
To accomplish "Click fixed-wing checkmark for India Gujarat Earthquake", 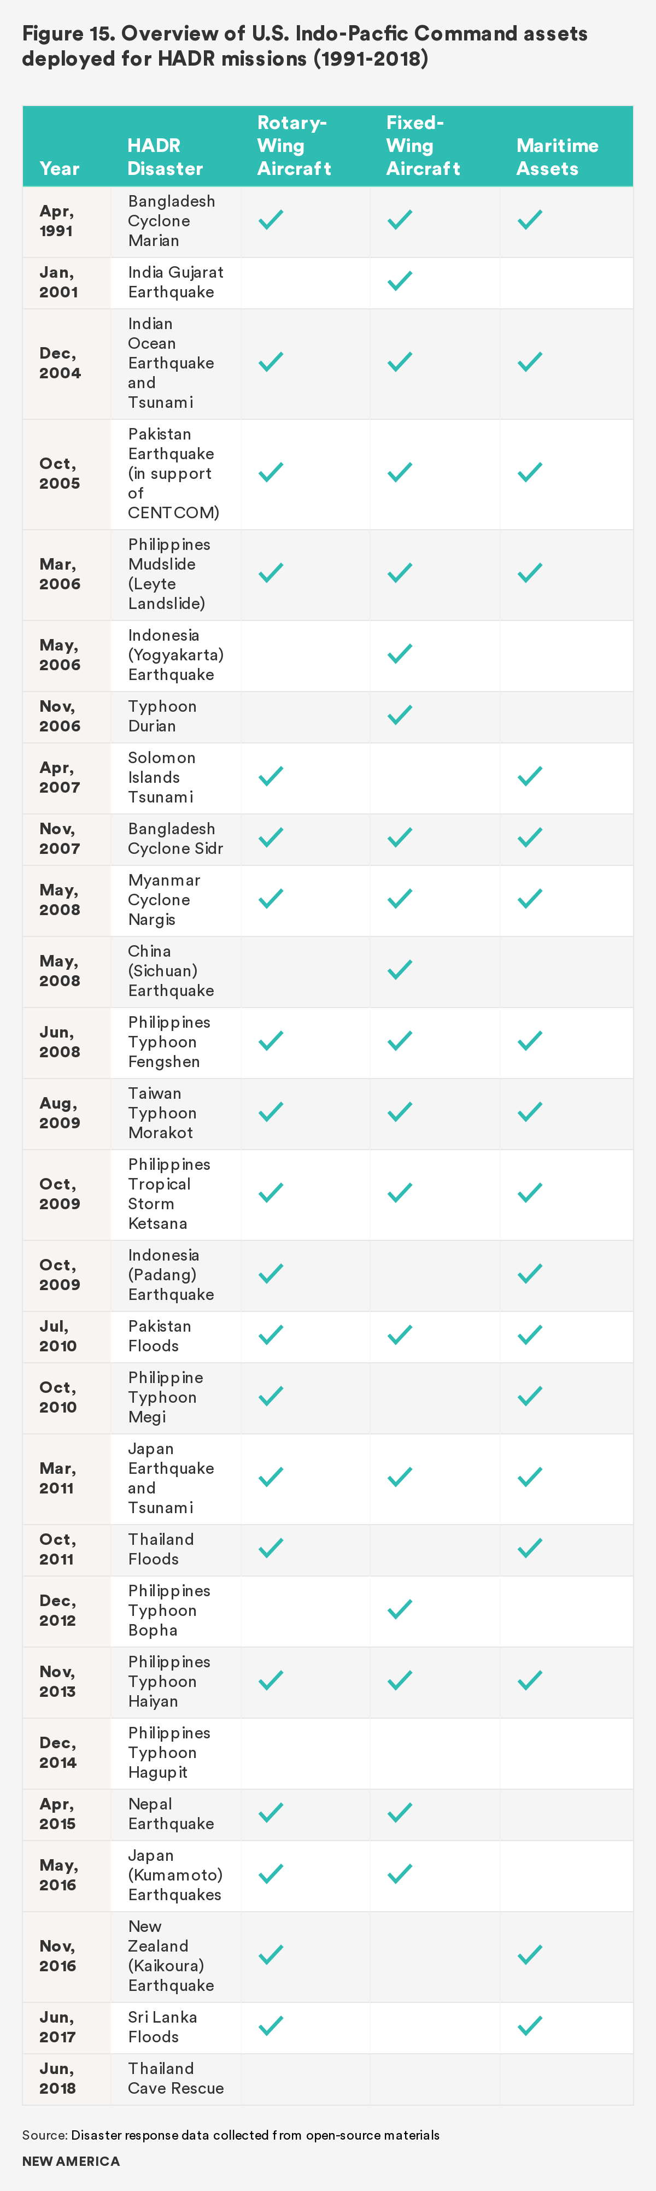I will [400, 282].
